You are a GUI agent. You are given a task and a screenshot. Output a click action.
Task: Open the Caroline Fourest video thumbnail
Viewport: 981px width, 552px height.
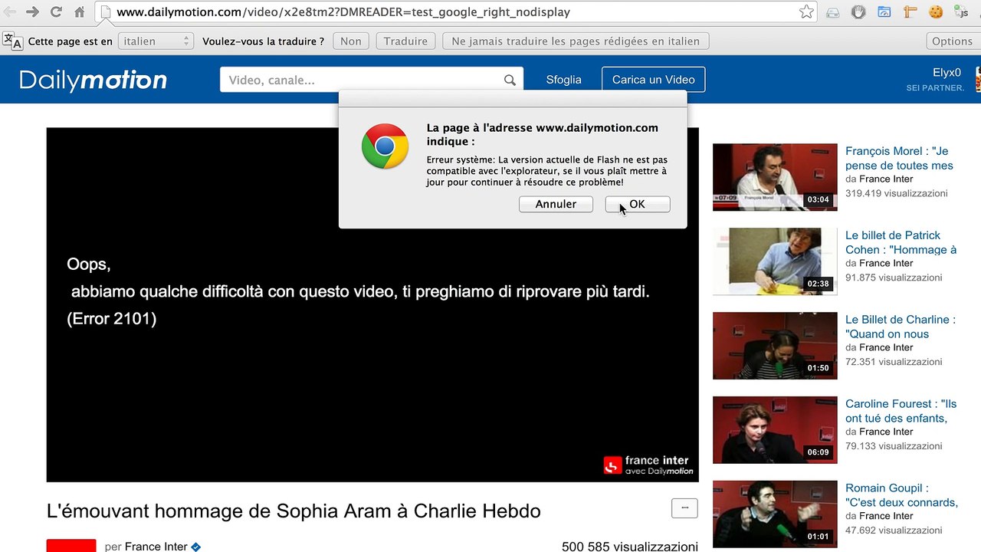(x=775, y=430)
